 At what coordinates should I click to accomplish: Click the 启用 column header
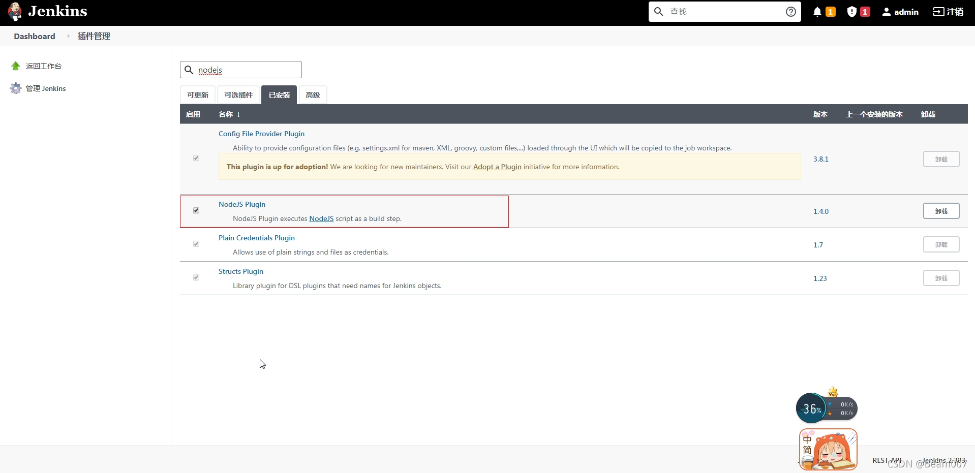click(x=193, y=114)
